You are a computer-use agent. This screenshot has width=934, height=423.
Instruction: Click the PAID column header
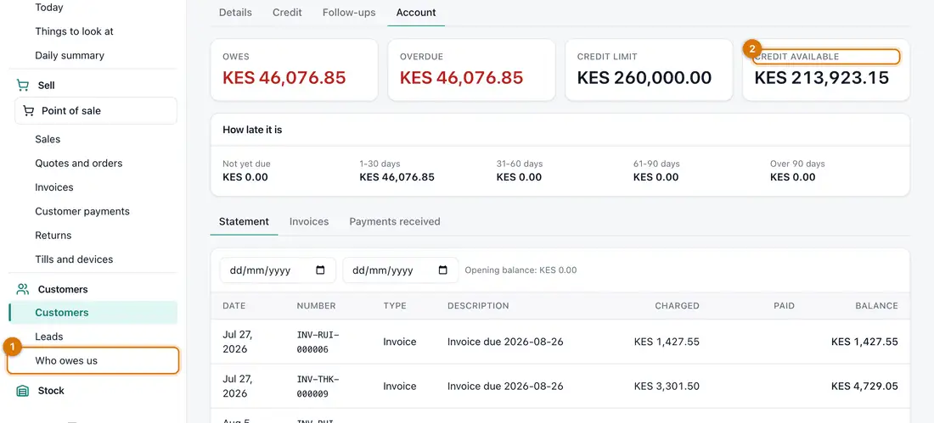(x=784, y=306)
